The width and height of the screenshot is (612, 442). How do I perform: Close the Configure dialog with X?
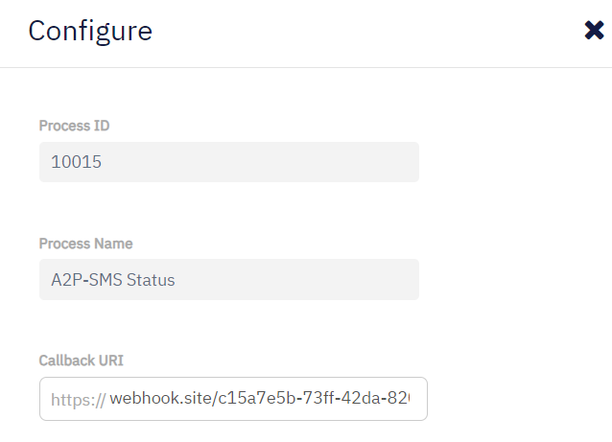(594, 31)
